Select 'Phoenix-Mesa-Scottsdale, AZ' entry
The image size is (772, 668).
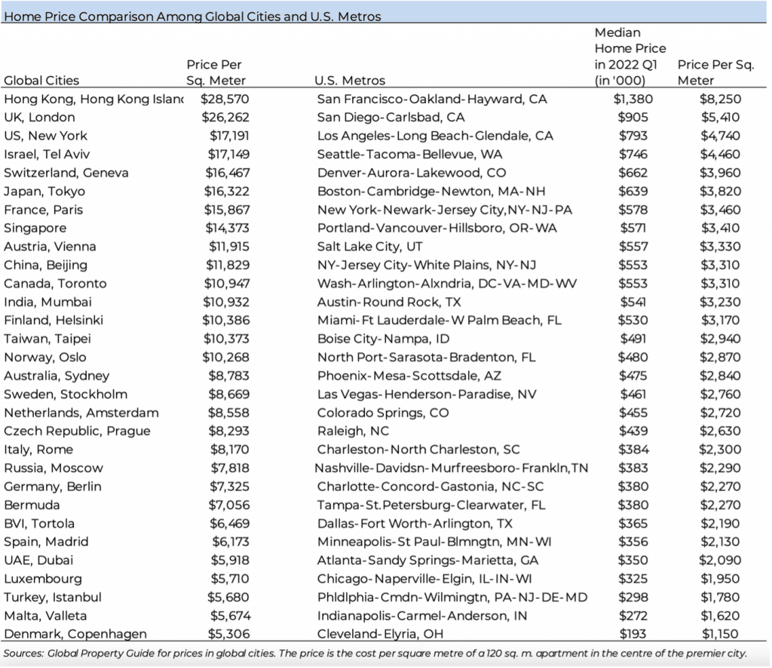tap(409, 376)
